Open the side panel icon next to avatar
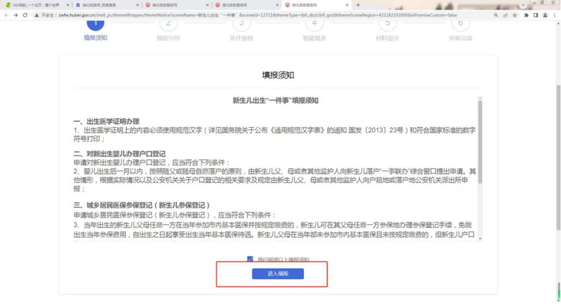 coord(535,15)
